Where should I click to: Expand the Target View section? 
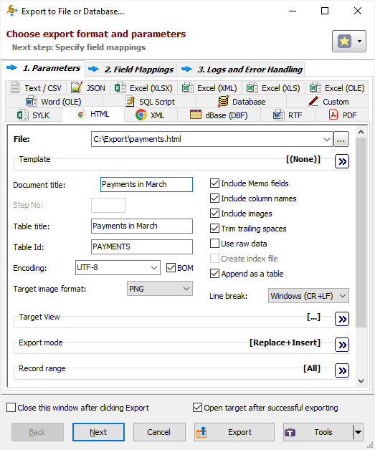[x=342, y=319]
